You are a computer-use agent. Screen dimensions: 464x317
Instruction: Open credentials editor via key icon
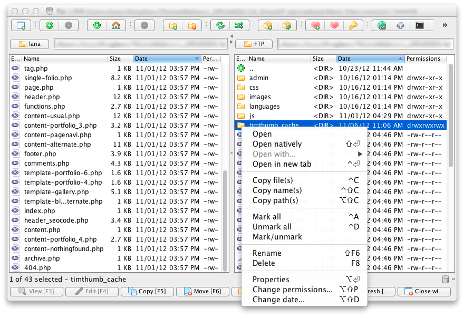[x=353, y=25]
